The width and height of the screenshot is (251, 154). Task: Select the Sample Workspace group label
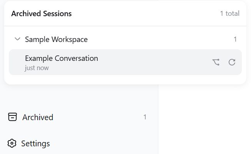click(57, 39)
